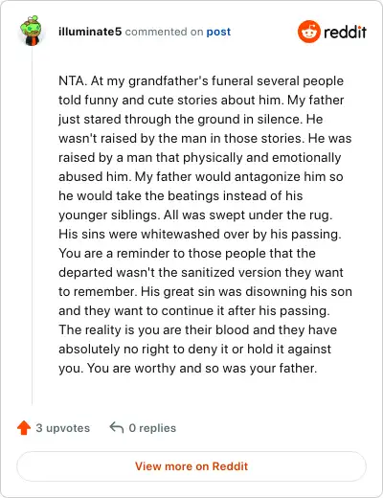Viewport: 383px width, 498px height.
Task: Click the orange Reddit Snoo logo icon
Action: 309,32
